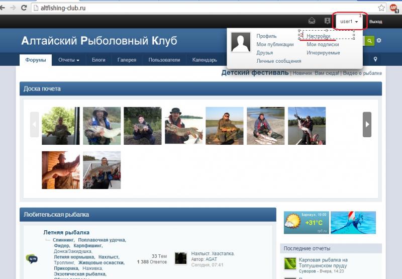Click the Летняя рыбалка forum status icon
Viewport: 402px width, 279px height.
pyautogui.click(x=31, y=258)
